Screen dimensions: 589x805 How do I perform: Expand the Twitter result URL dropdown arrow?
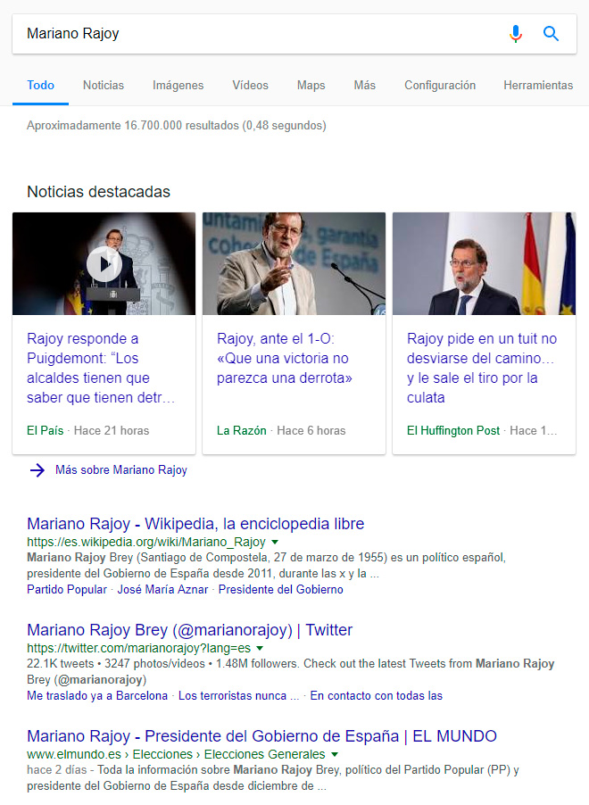[260, 649]
